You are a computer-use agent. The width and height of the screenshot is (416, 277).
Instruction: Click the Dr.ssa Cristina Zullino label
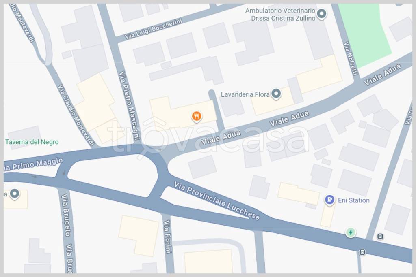click(x=283, y=18)
